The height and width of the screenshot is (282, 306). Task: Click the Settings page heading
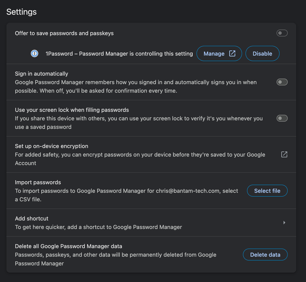21,12
